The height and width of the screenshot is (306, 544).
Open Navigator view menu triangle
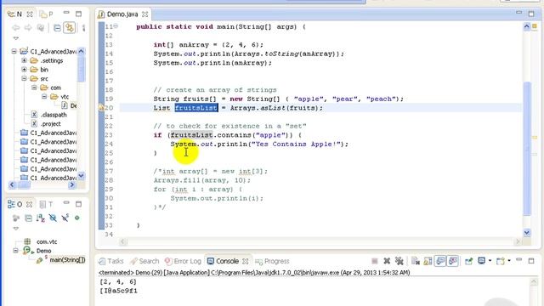[16, 38]
